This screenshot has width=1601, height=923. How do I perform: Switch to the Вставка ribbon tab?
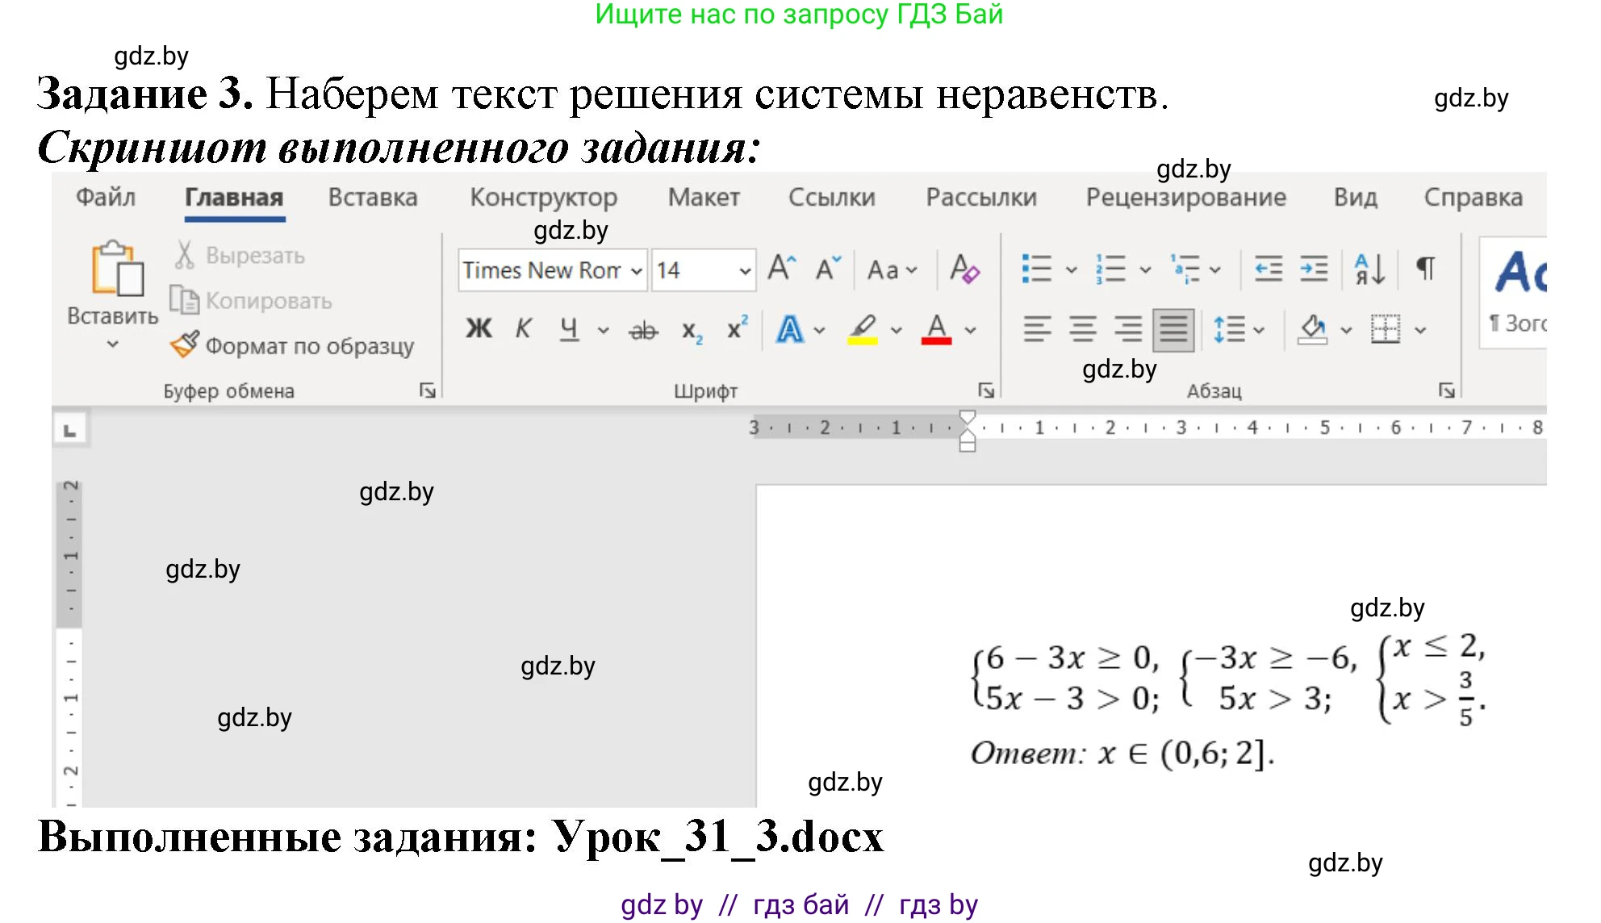click(374, 196)
